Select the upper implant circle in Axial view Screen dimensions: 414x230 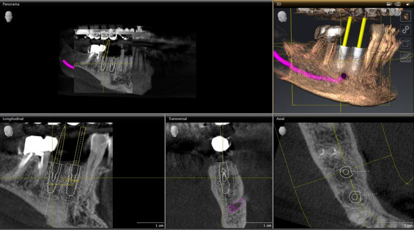click(345, 172)
